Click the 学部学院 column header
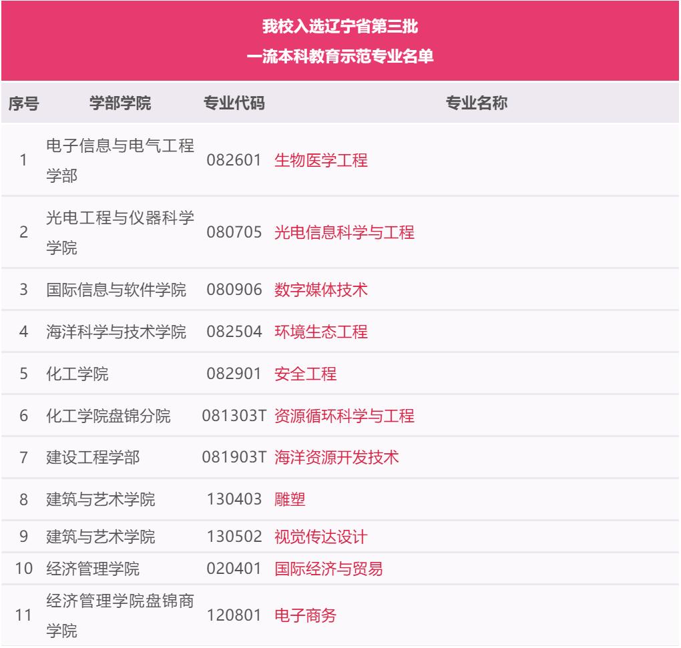The width and height of the screenshot is (681, 648). (120, 103)
